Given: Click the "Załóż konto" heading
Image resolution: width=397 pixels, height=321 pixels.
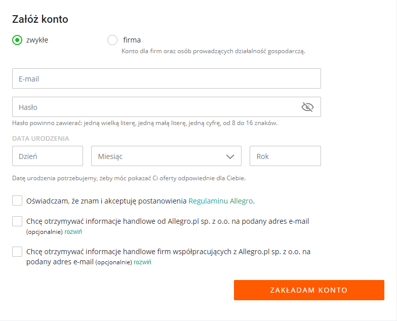Looking at the screenshot, I should tap(40, 19).
